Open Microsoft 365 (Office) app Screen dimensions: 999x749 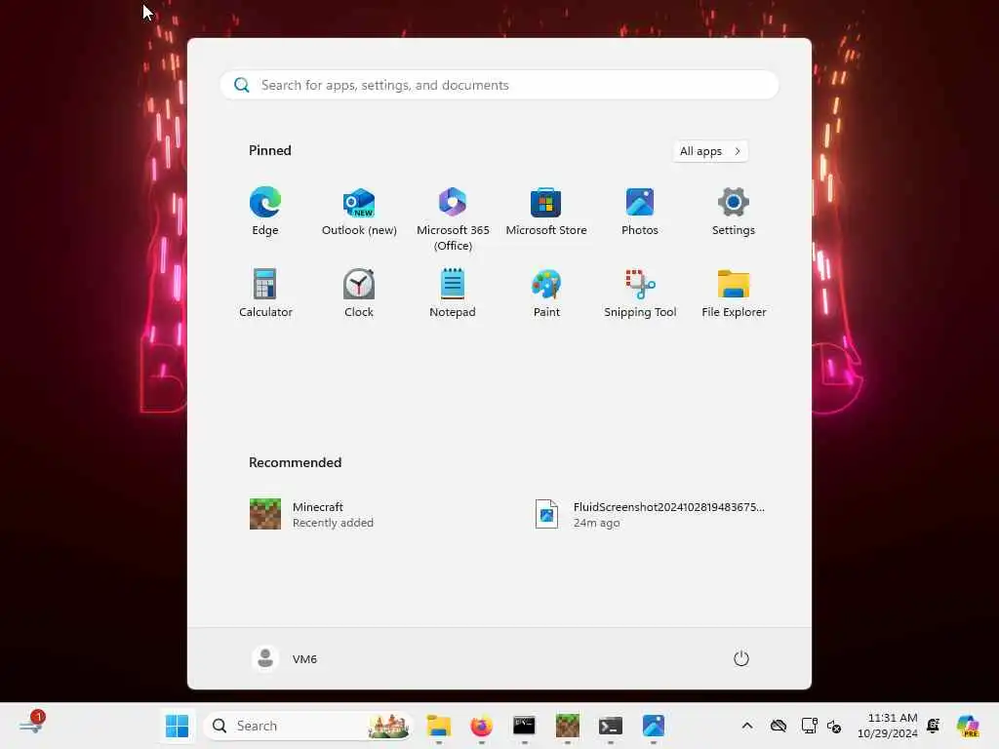tap(453, 218)
